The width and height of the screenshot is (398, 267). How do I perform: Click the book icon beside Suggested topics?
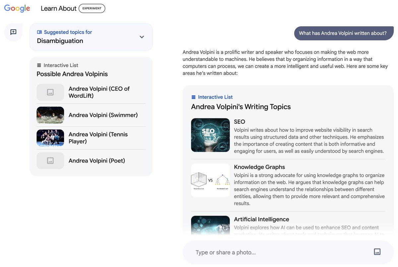tap(39, 32)
